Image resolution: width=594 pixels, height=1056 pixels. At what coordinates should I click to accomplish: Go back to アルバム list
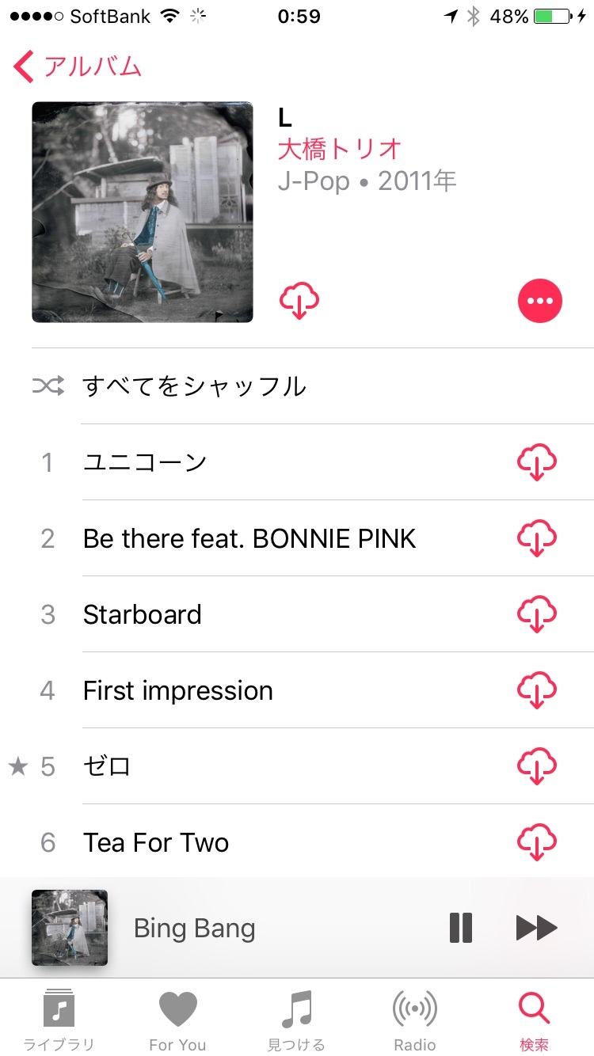pyautogui.click(x=78, y=66)
